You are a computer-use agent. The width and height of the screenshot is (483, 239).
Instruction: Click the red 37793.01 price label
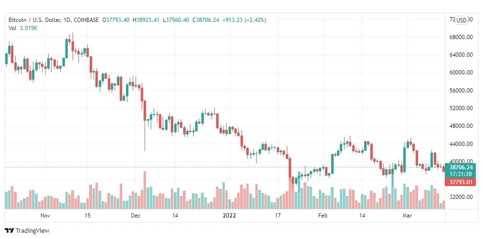pyautogui.click(x=461, y=181)
